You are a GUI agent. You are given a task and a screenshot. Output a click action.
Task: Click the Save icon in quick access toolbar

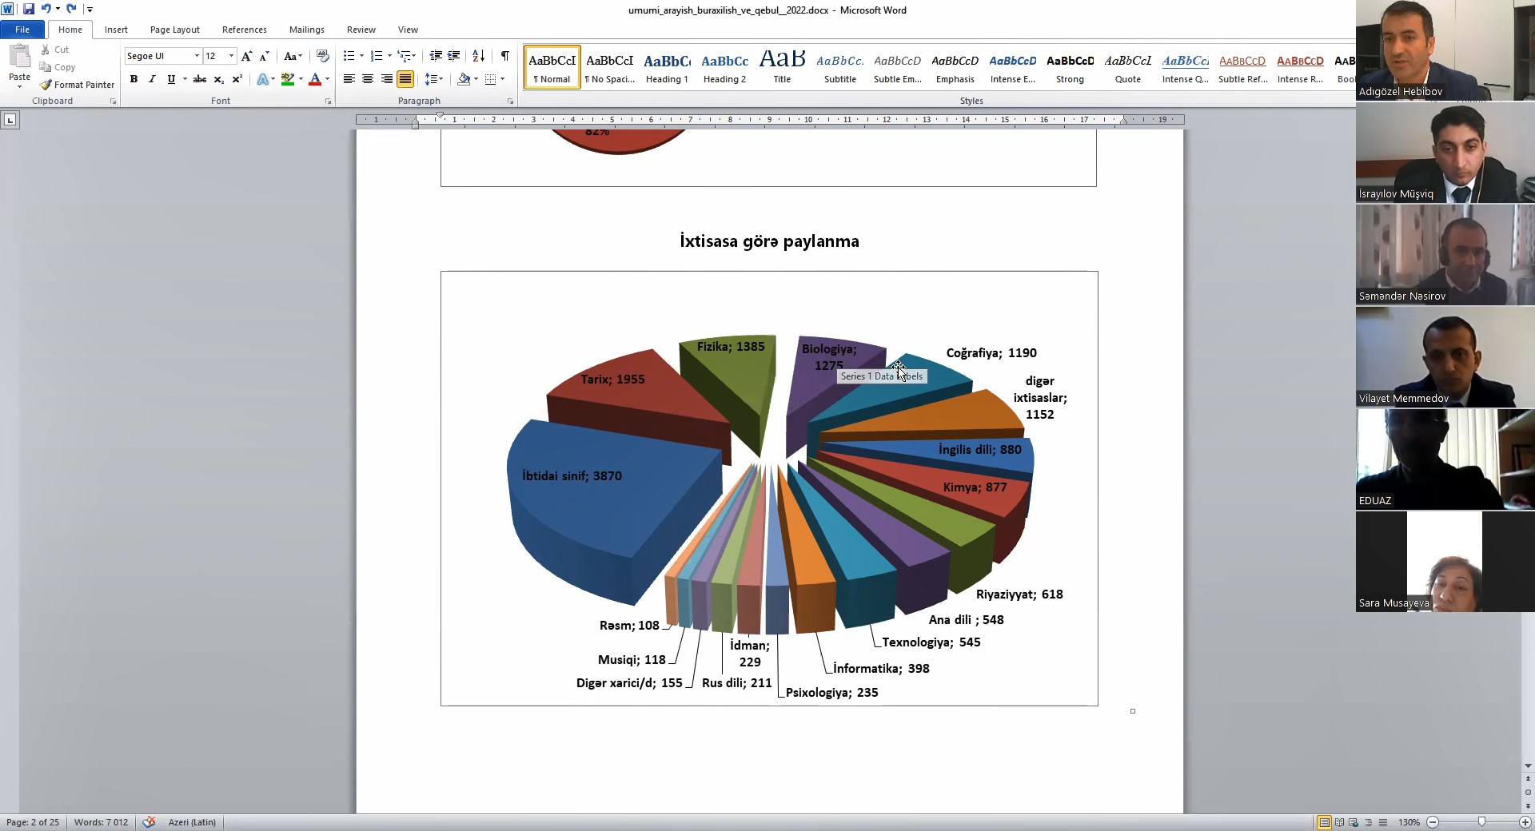[29, 9]
